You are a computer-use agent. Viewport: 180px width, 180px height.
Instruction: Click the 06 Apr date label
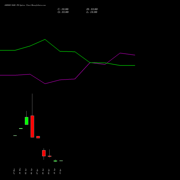point(31,171)
